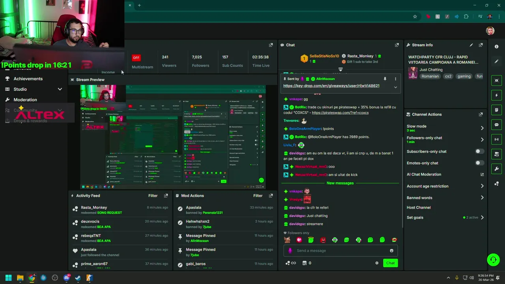This screenshot has height=284, width=505.
Task: Click the Stream Preview video thumbnail
Action: (x=173, y=137)
